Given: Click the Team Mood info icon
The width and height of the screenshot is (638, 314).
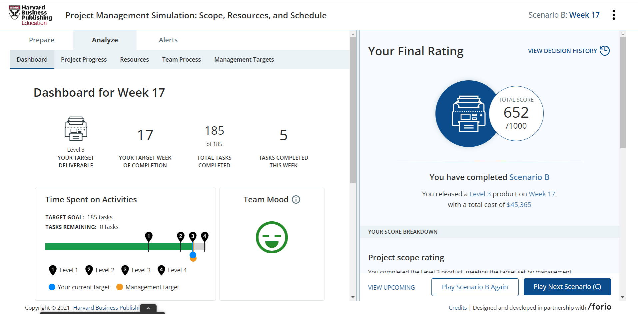Looking at the screenshot, I should pyautogui.click(x=296, y=200).
